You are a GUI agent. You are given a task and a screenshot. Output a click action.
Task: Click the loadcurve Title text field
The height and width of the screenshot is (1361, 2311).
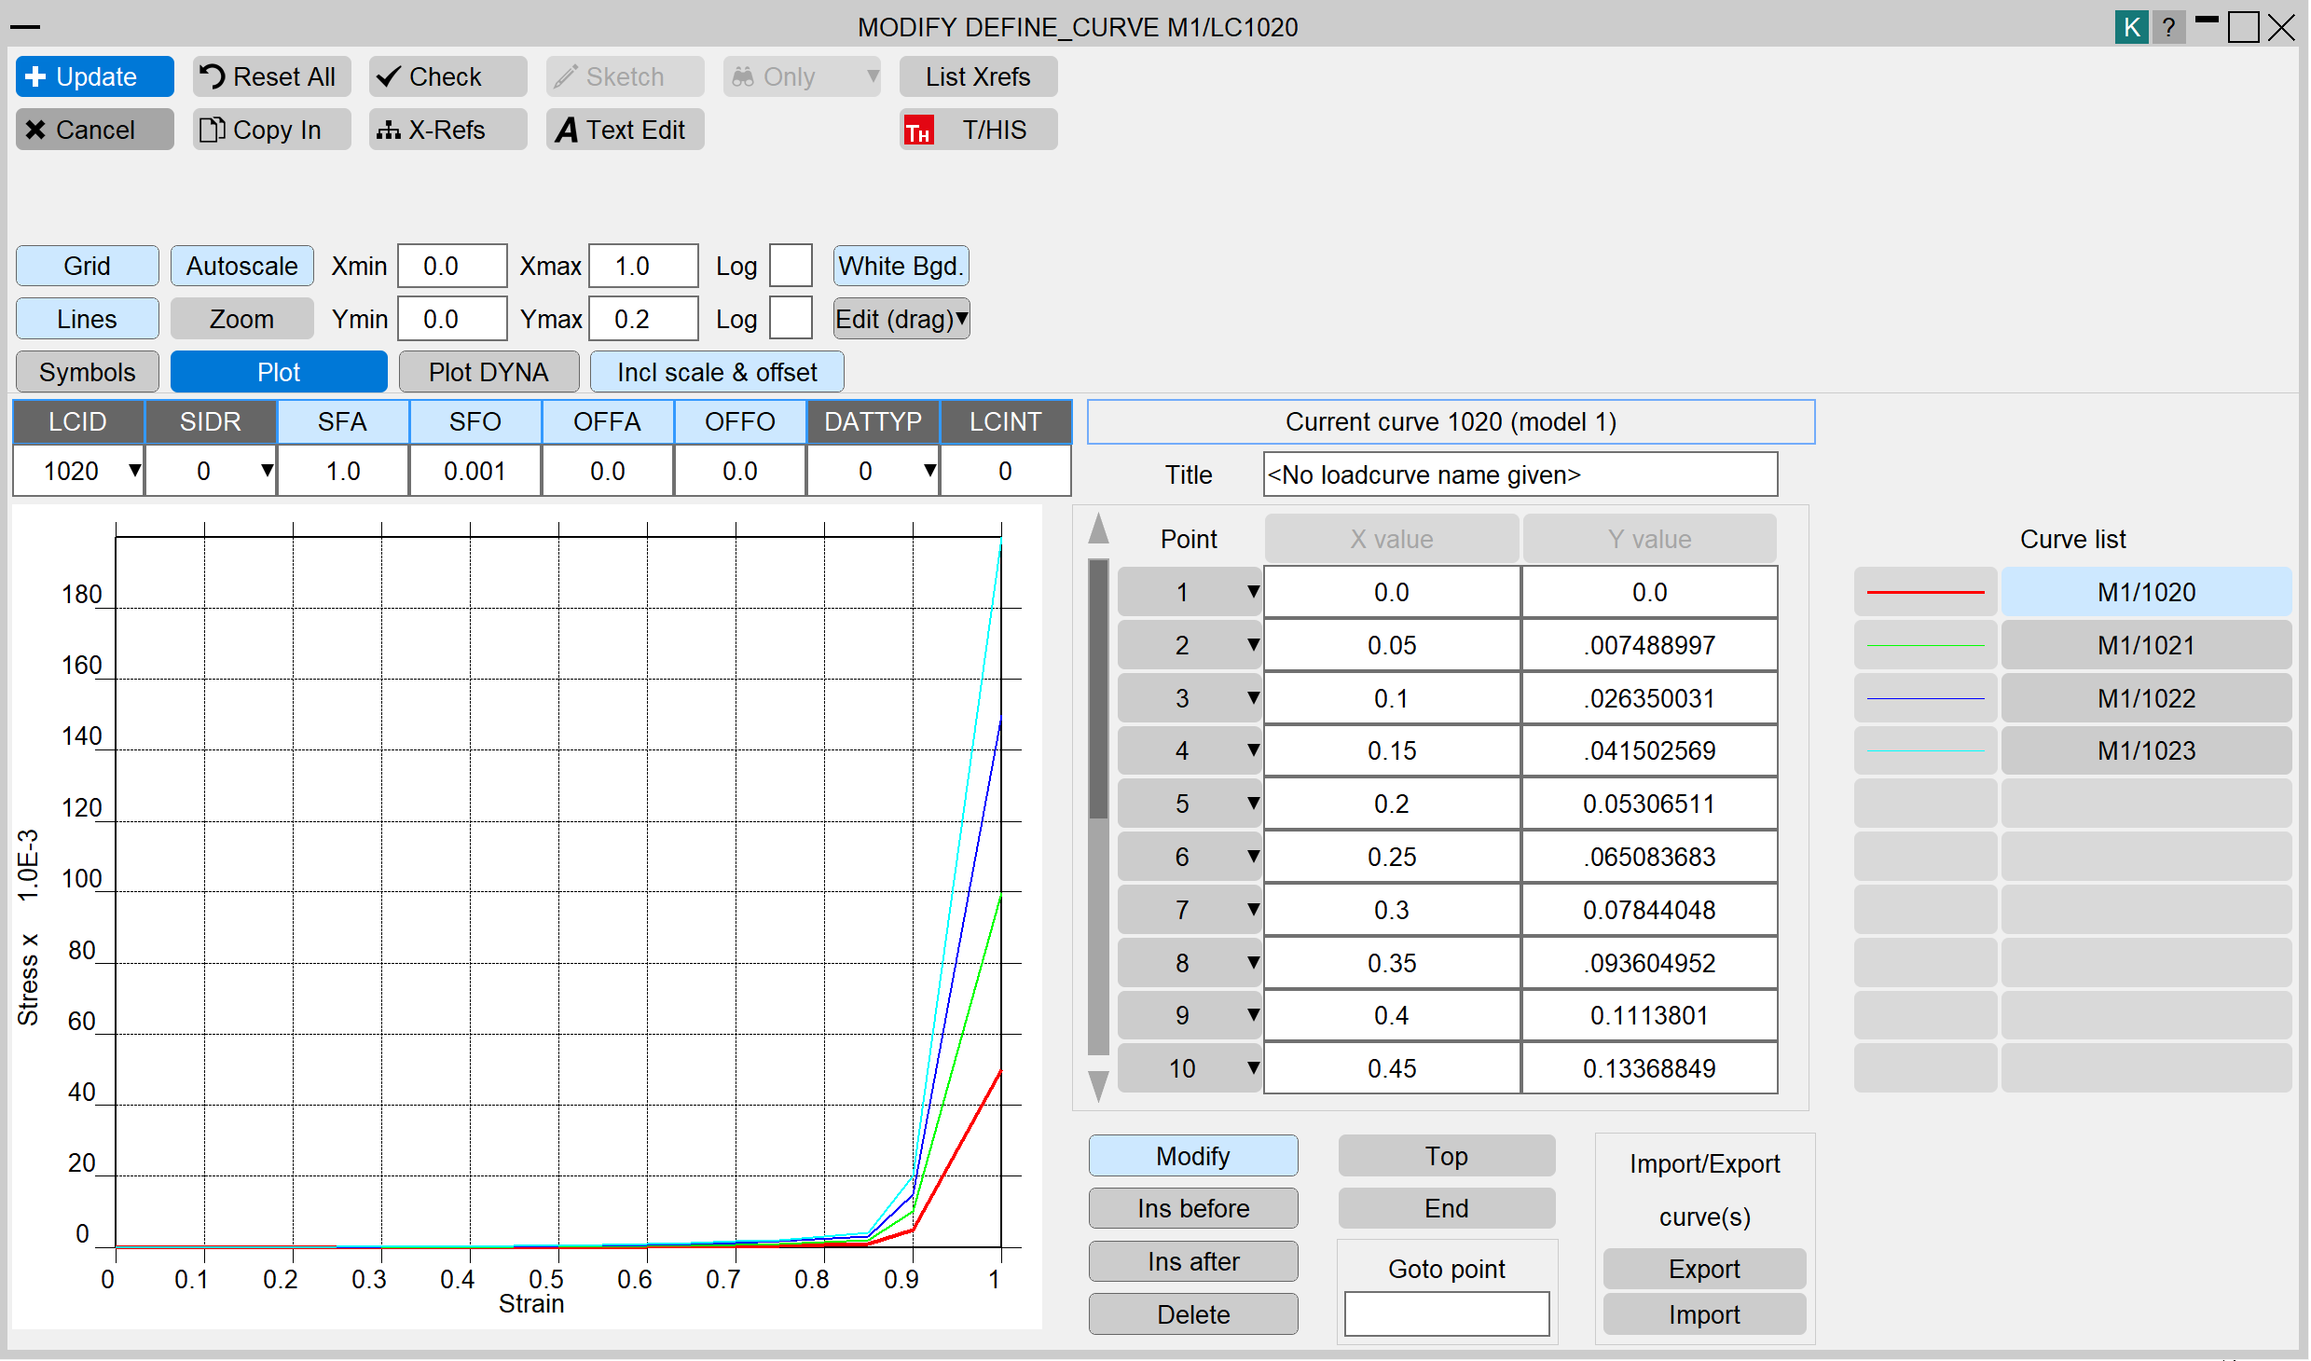[1520, 474]
